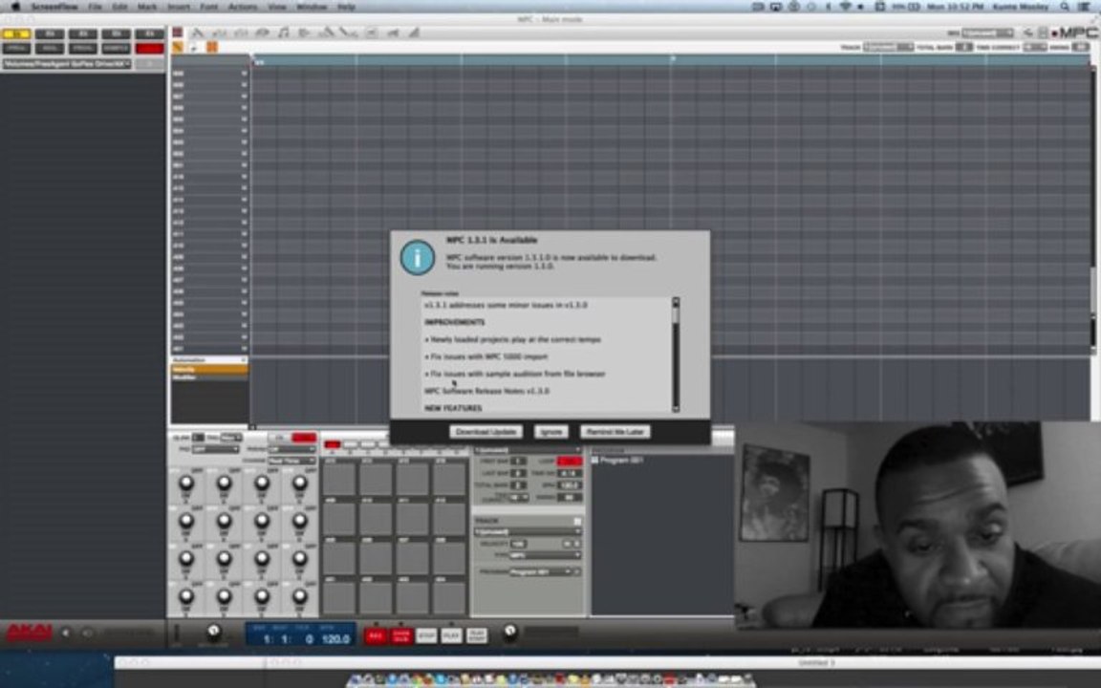
Task: Click the icon next to Program 001
Action: point(594,460)
